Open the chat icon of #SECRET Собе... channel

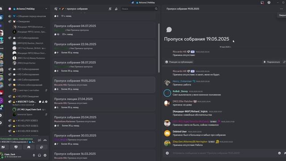[40, 102]
